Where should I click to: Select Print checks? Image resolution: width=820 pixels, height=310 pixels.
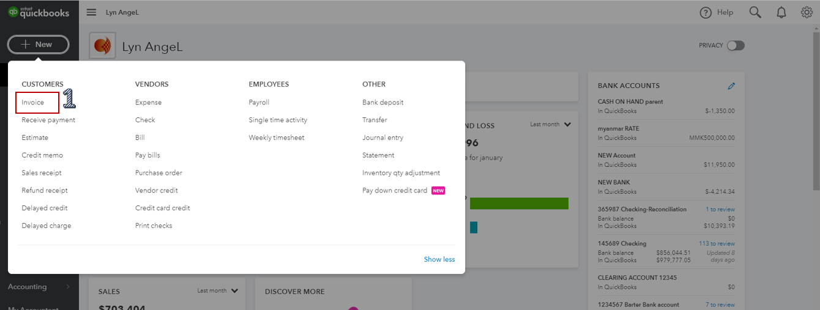154,226
